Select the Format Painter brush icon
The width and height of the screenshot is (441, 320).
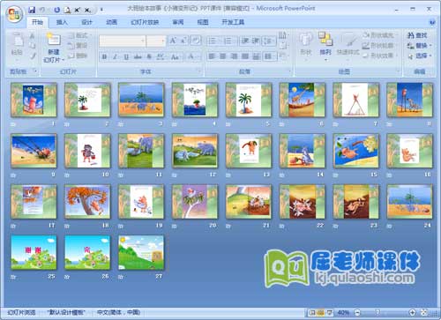point(32,56)
